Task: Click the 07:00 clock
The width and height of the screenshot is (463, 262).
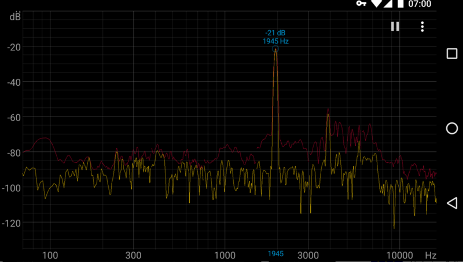Action: click(420, 4)
